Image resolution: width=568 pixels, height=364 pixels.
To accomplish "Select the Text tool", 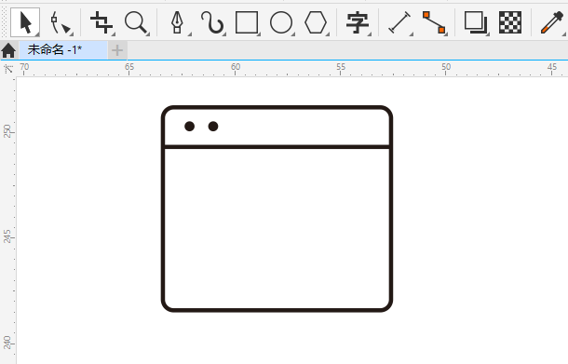I will coord(358,23).
